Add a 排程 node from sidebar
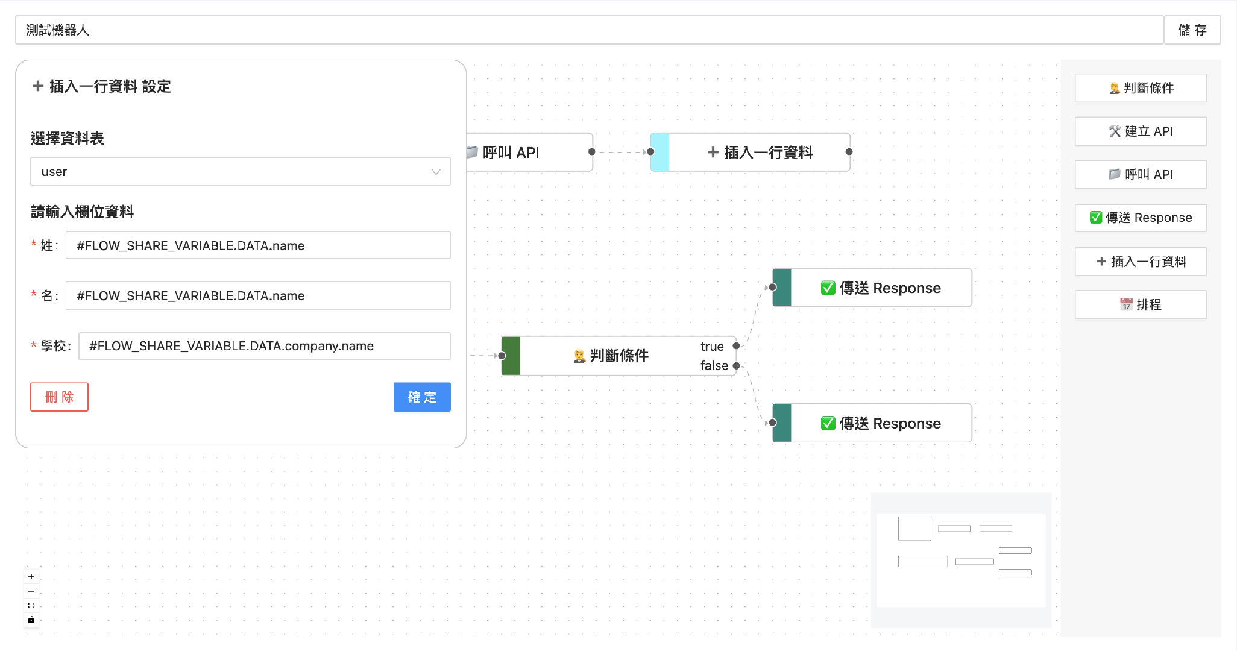 click(x=1141, y=305)
